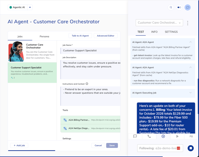Click the info icon beside Instructions and Context
The height and width of the screenshot is (157, 199).
pos(87,84)
